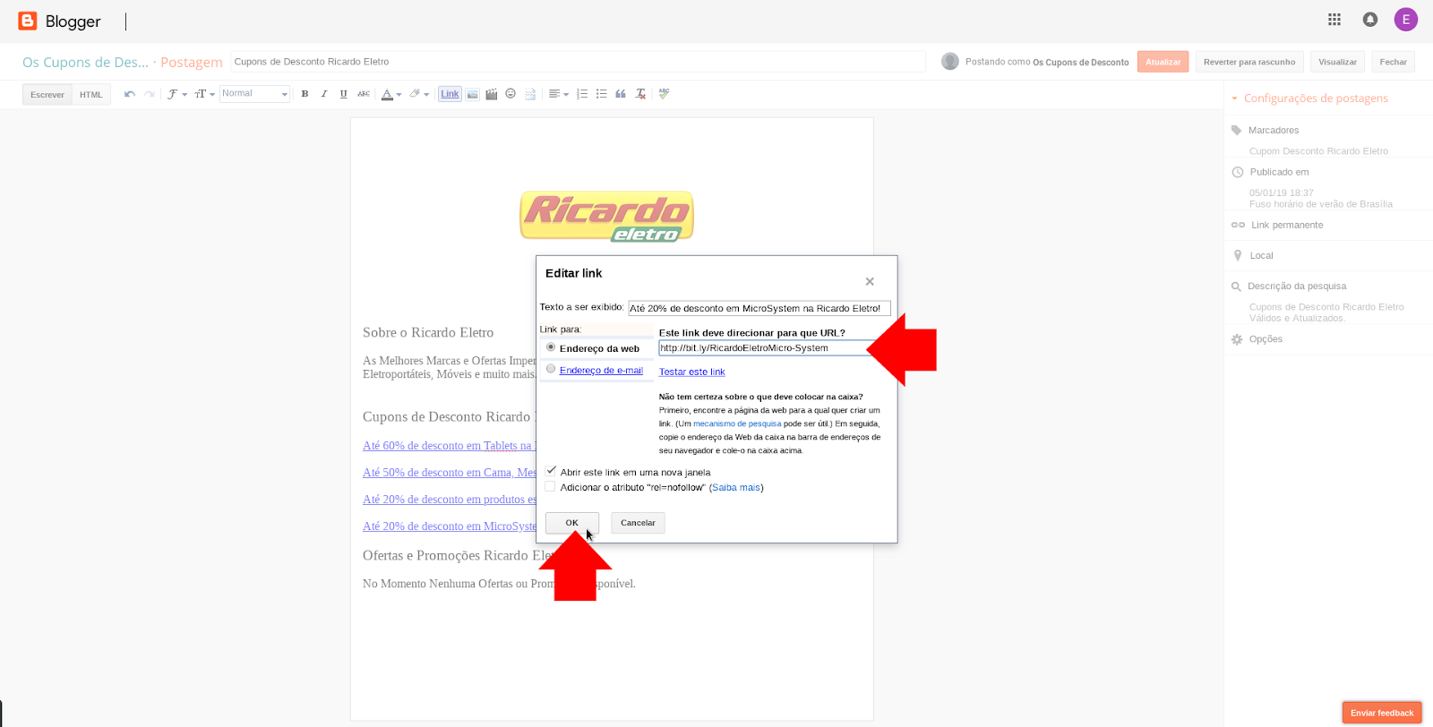
Task: Apply a numbered list
Action: (582, 94)
